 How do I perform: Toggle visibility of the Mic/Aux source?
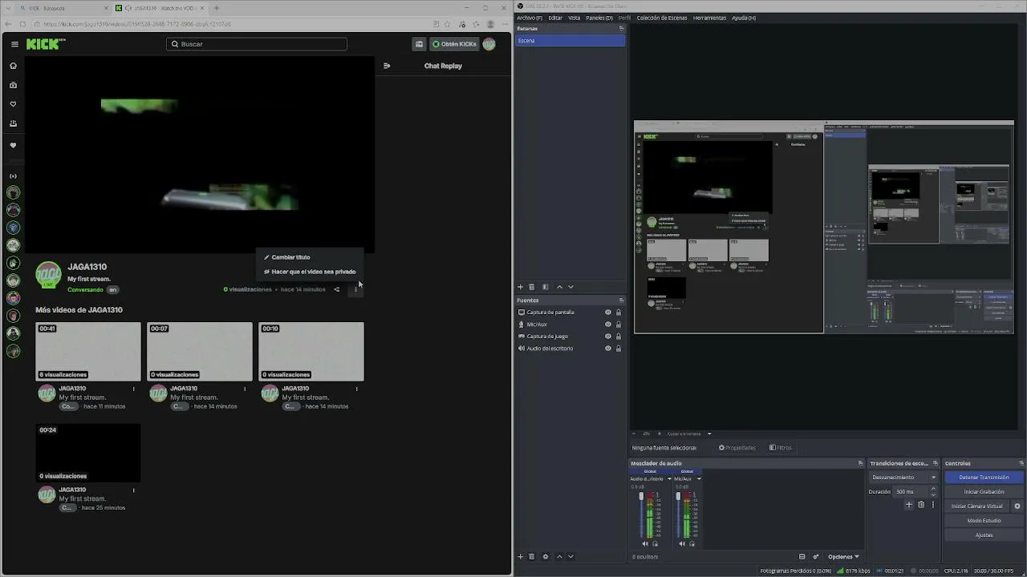607,325
